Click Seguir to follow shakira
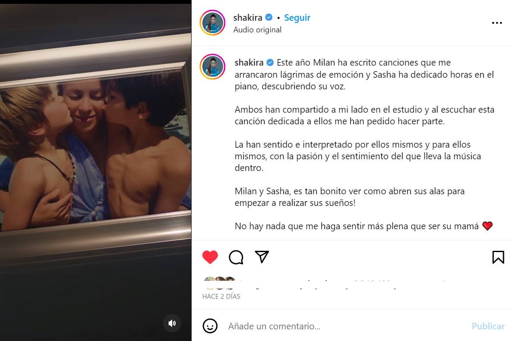 click(x=297, y=18)
